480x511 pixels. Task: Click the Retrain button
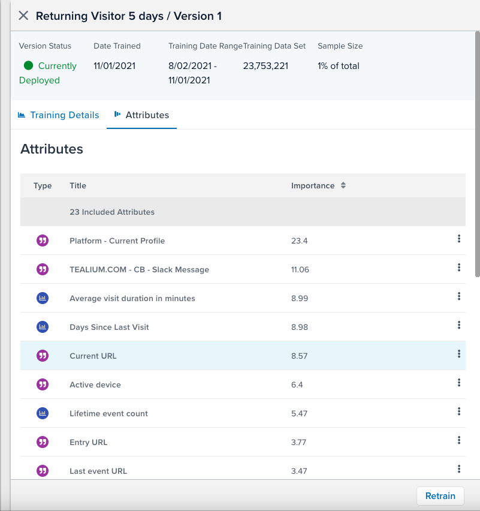[x=440, y=496]
